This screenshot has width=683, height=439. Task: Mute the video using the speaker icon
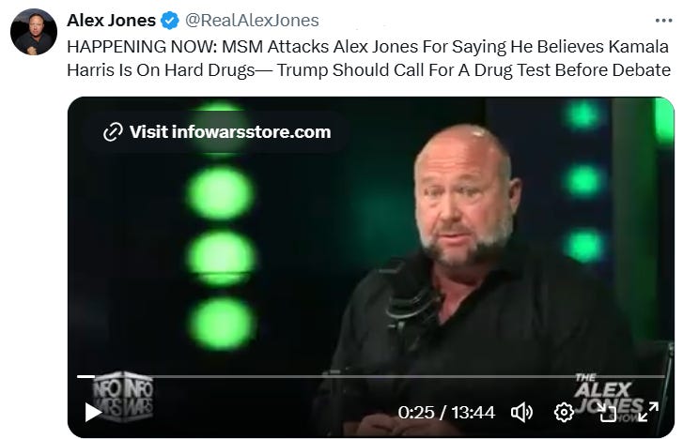tap(521, 412)
